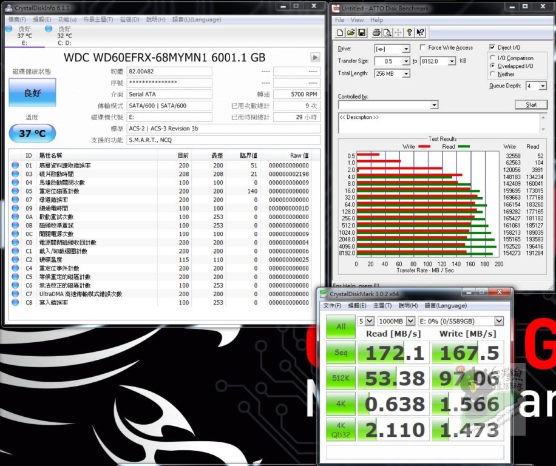Screen dimensions: 556x466
Task: Click next disk arrow beside drive model name
Action: [315, 57]
